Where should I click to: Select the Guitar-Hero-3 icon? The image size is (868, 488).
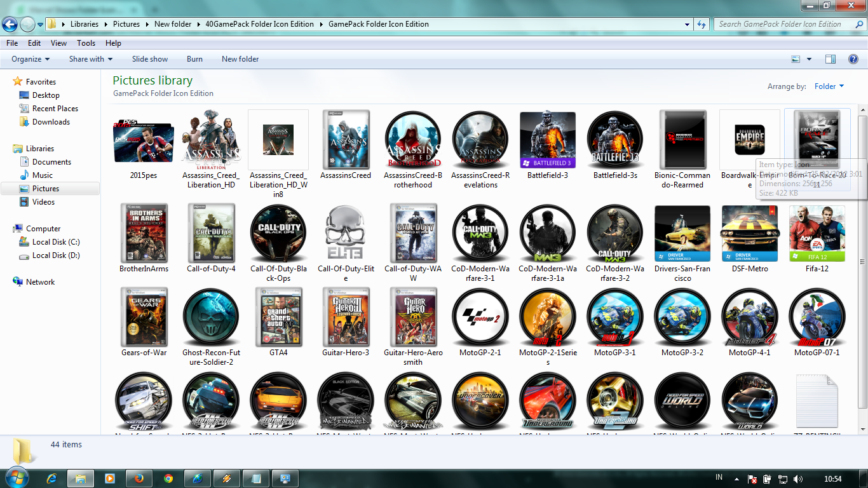[346, 316]
